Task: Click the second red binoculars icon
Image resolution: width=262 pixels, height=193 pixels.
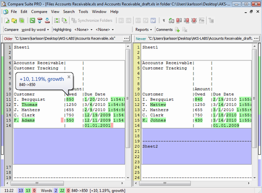Action: click(186, 21)
